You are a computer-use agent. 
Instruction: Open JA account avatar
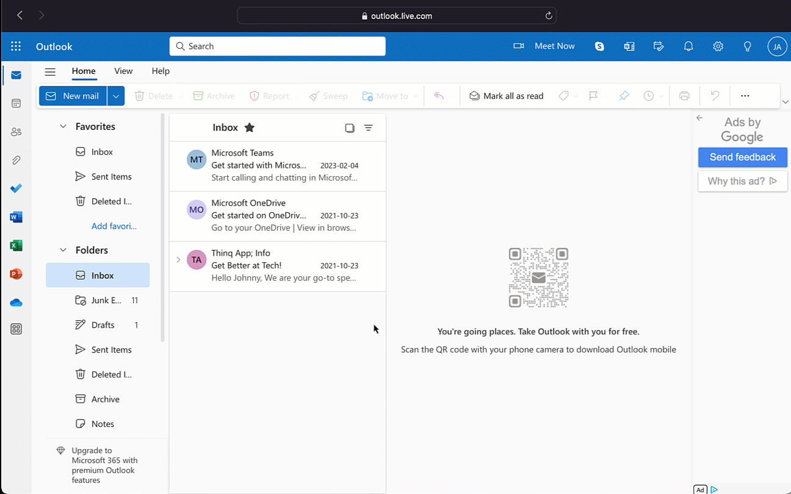pos(777,46)
